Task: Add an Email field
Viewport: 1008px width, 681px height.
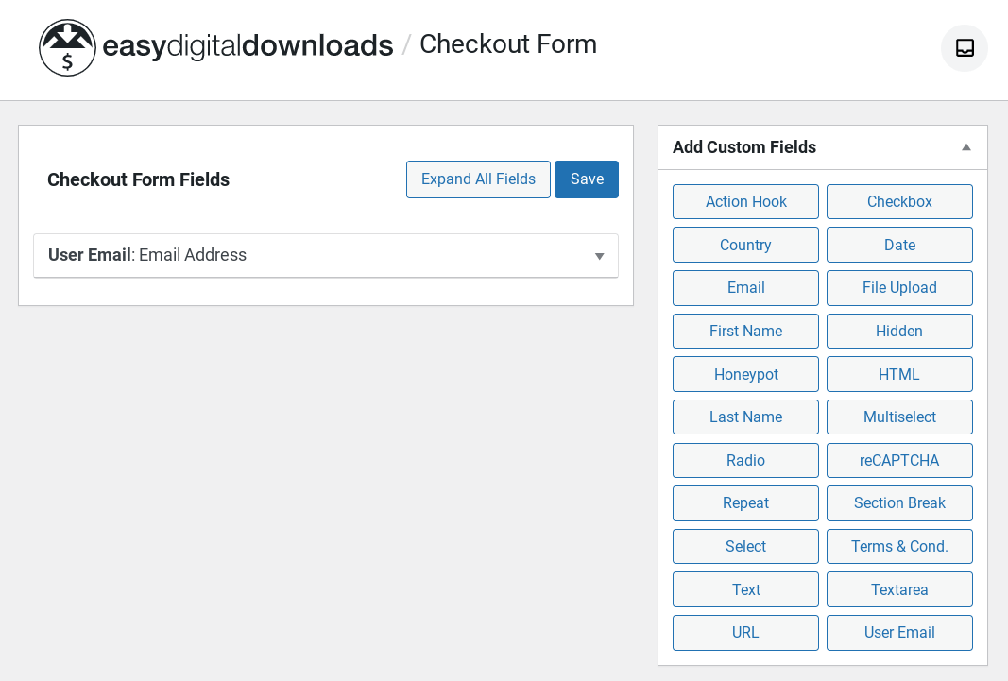Action: pos(745,287)
